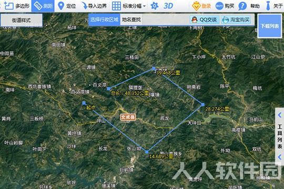Click the 高楼镇 place label

(239, 130)
